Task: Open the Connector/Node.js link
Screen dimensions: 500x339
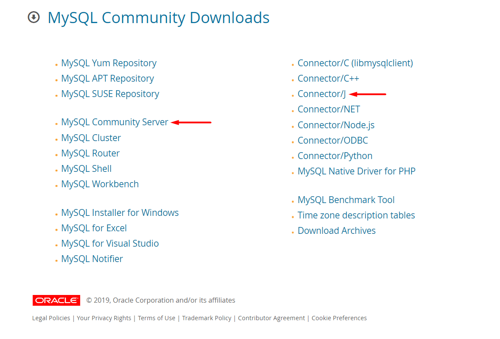Action: [x=336, y=125]
